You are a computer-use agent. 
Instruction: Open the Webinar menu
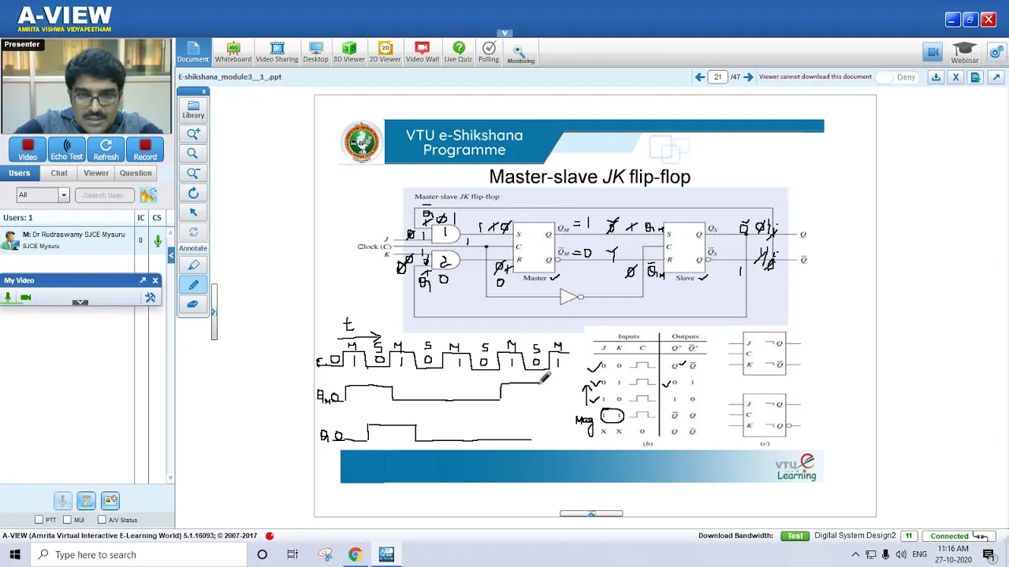(964, 53)
